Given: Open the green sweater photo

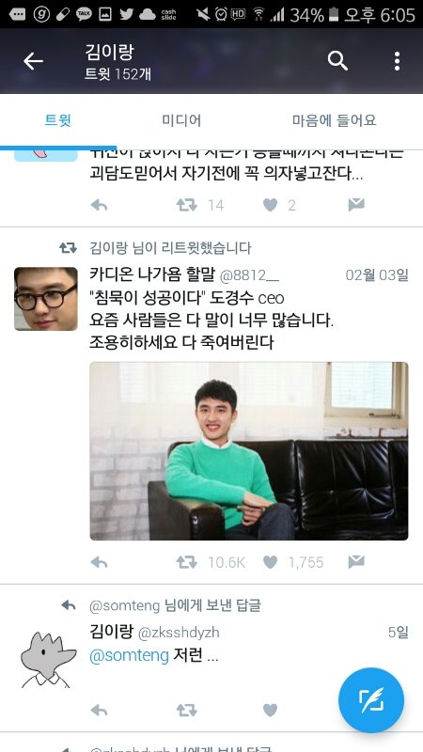Looking at the screenshot, I should pyautogui.click(x=249, y=451).
